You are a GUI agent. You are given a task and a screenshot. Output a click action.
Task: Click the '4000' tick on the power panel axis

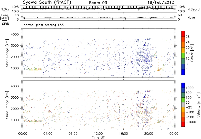click(15, 34)
